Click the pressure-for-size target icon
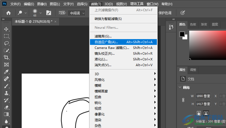This screenshot has height=128, width=226. pyautogui.click(x=182, y=13)
